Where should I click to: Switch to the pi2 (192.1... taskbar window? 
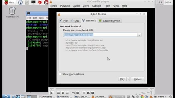(x=82, y=97)
